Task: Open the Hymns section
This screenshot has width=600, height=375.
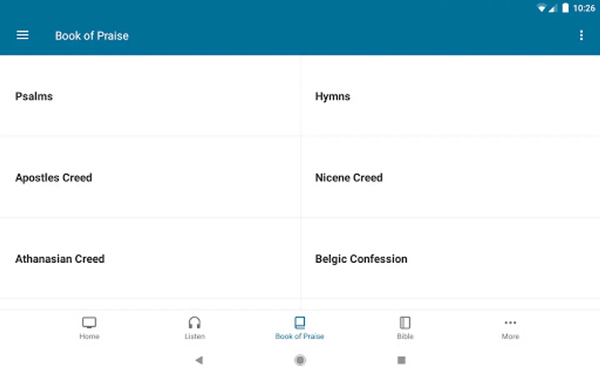Action: pos(332,96)
